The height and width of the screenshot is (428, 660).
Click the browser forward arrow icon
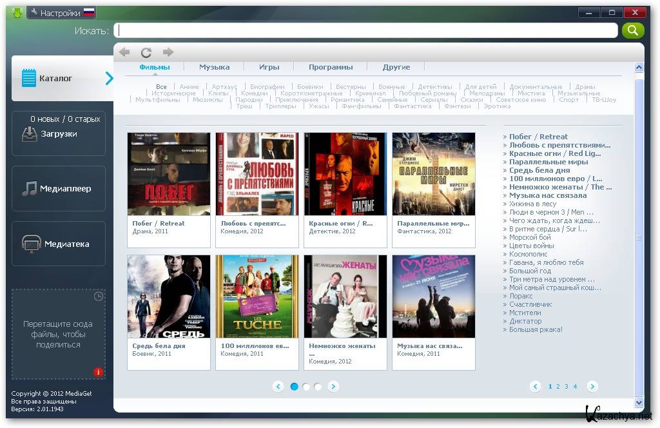168,52
